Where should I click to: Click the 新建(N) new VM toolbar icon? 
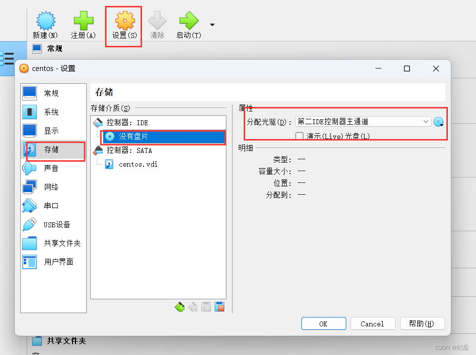click(45, 21)
